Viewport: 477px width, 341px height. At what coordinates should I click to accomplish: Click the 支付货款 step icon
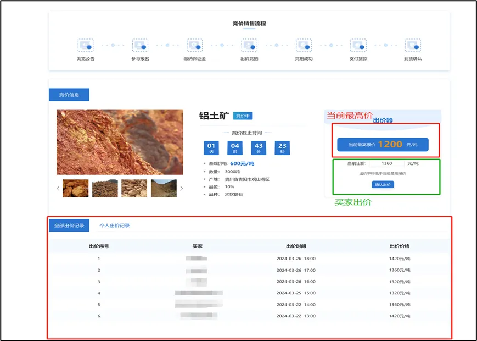click(358, 46)
